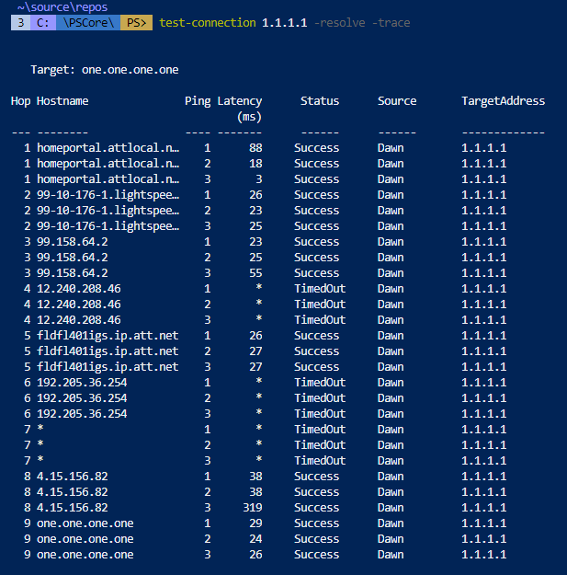The height and width of the screenshot is (575, 567).
Task: Click the TargetAddress column header
Action: point(504,101)
